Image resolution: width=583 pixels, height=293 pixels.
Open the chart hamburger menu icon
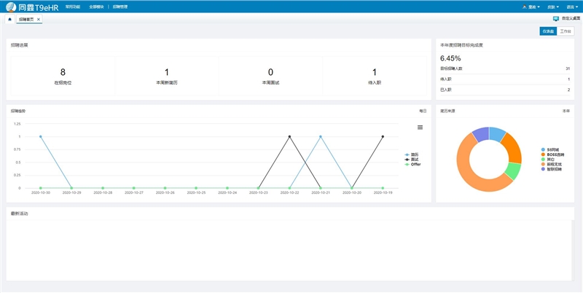click(x=420, y=128)
